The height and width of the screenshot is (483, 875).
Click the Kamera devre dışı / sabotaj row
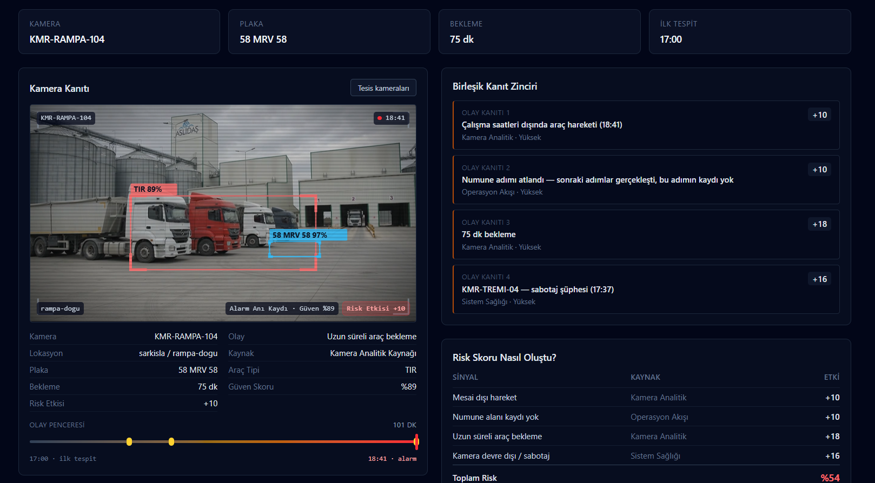coord(646,456)
